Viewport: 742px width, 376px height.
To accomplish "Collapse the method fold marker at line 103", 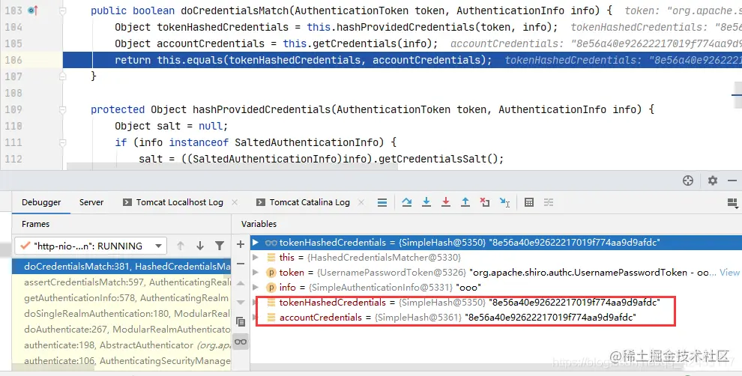I will pyautogui.click(x=62, y=10).
